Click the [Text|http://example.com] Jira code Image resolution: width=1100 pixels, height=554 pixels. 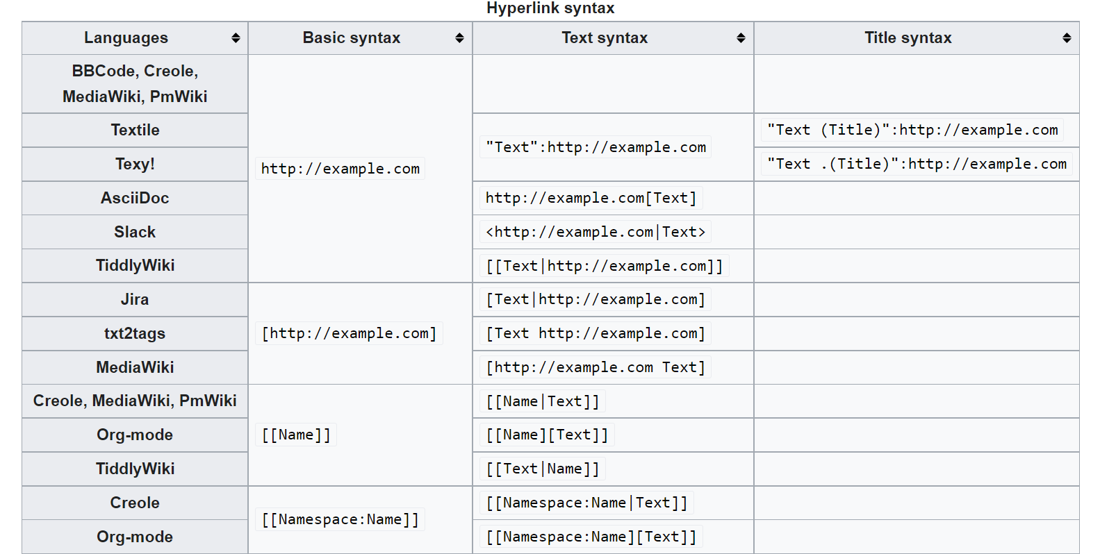click(x=596, y=300)
